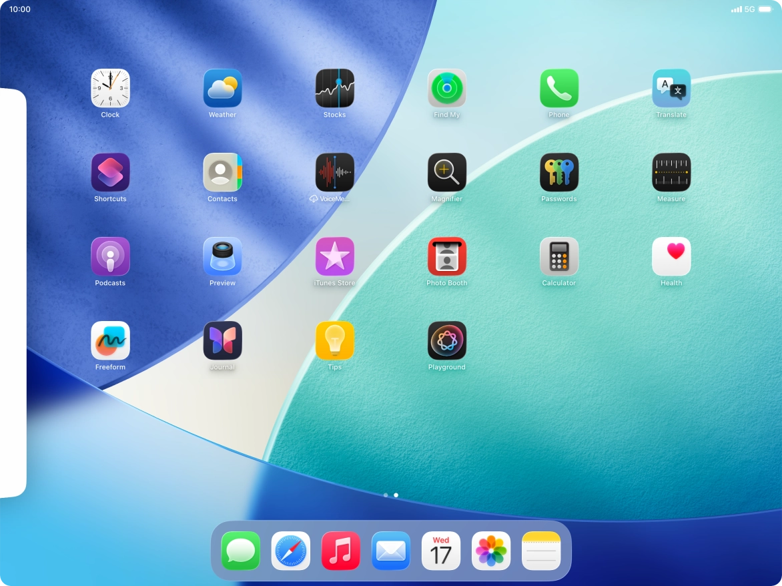Screen dimensions: 782x586
Task: Open Safari from the dock
Action: 291,551
